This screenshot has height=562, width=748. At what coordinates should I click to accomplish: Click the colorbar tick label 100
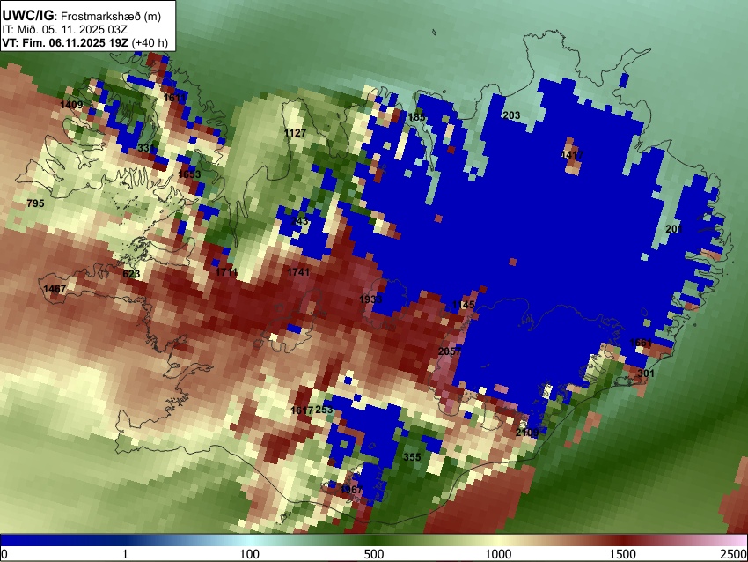tap(249, 554)
